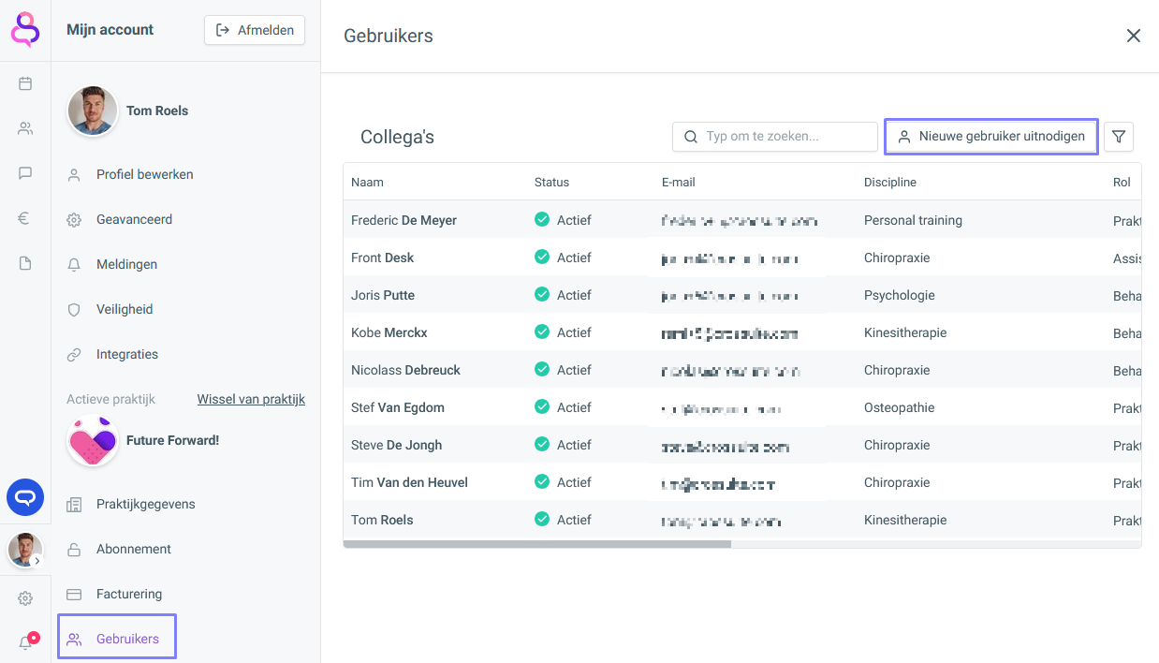Select Kobe Merckx row name
The height and width of the screenshot is (663, 1159).
[389, 332]
